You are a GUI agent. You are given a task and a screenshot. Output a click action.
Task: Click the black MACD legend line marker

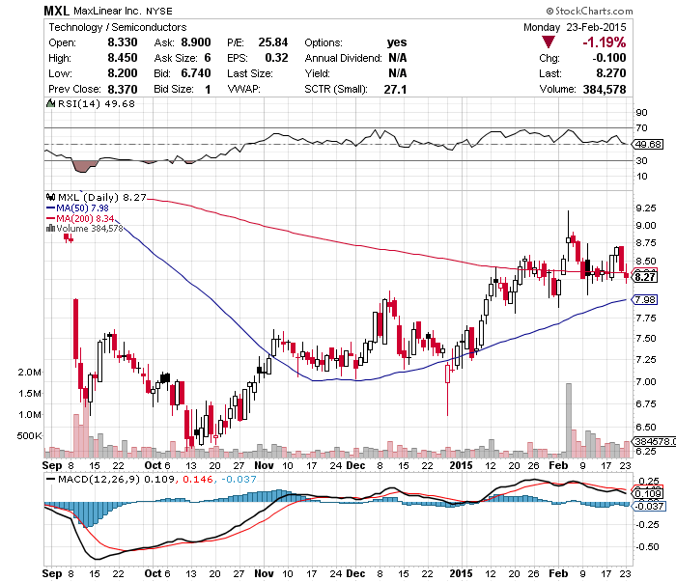tap(50, 479)
